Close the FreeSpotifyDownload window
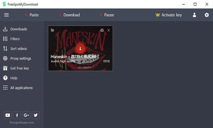This screenshot has width=213, height=128. coord(207,4)
